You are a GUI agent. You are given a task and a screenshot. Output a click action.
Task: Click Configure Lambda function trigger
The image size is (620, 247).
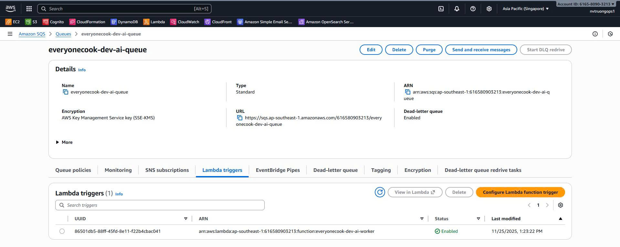pyautogui.click(x=520, y=192)
